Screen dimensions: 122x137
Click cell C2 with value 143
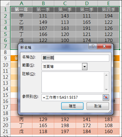65,16
